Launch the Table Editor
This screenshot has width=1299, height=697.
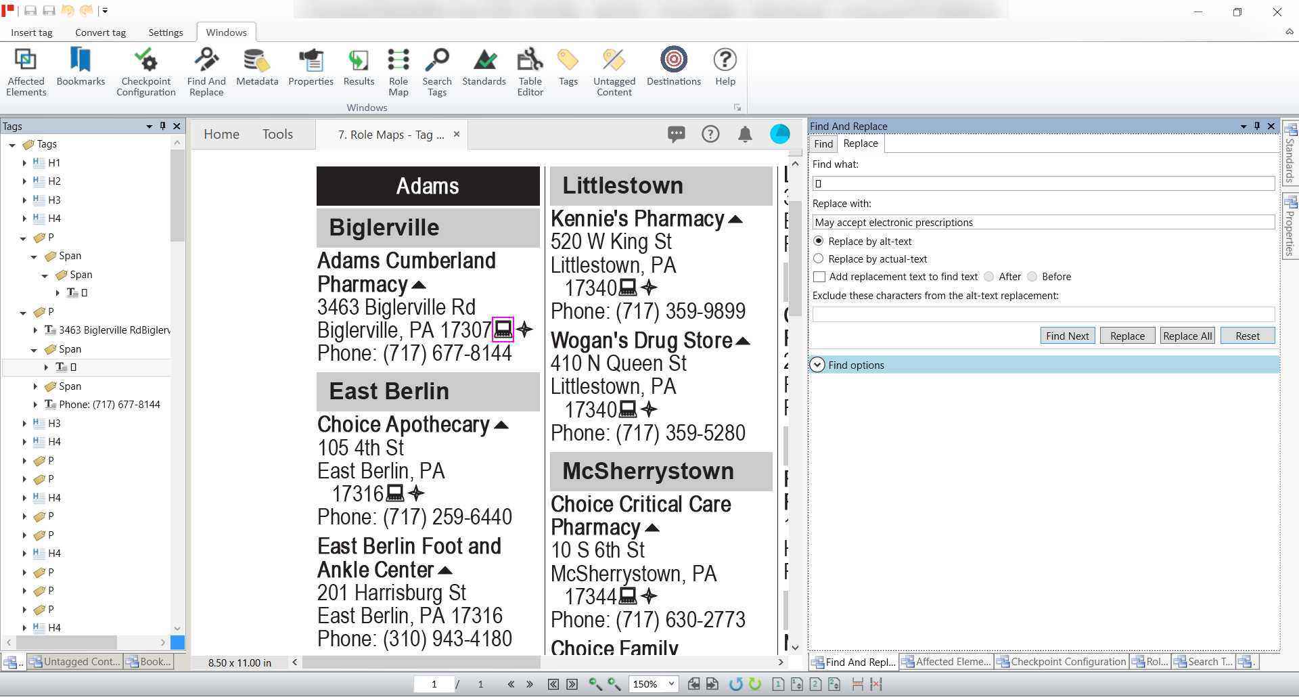530,72
